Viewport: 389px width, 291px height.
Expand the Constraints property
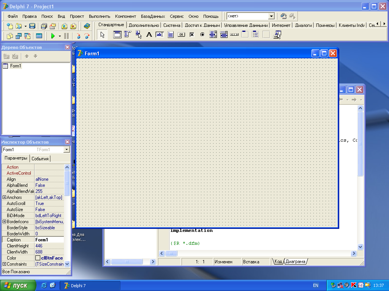(x=4, y=264)
